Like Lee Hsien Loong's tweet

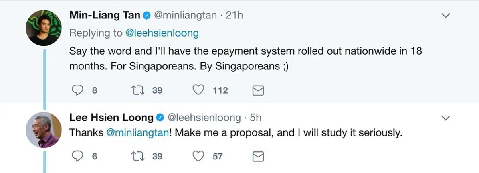(x=198, y=157)
